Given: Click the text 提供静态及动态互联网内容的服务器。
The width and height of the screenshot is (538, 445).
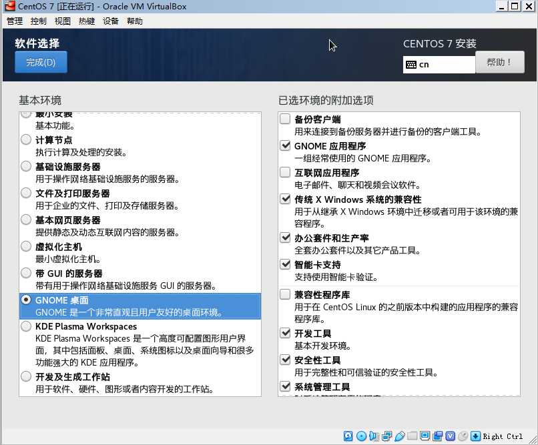Looking at the screenshot, I should pos(107,232).
